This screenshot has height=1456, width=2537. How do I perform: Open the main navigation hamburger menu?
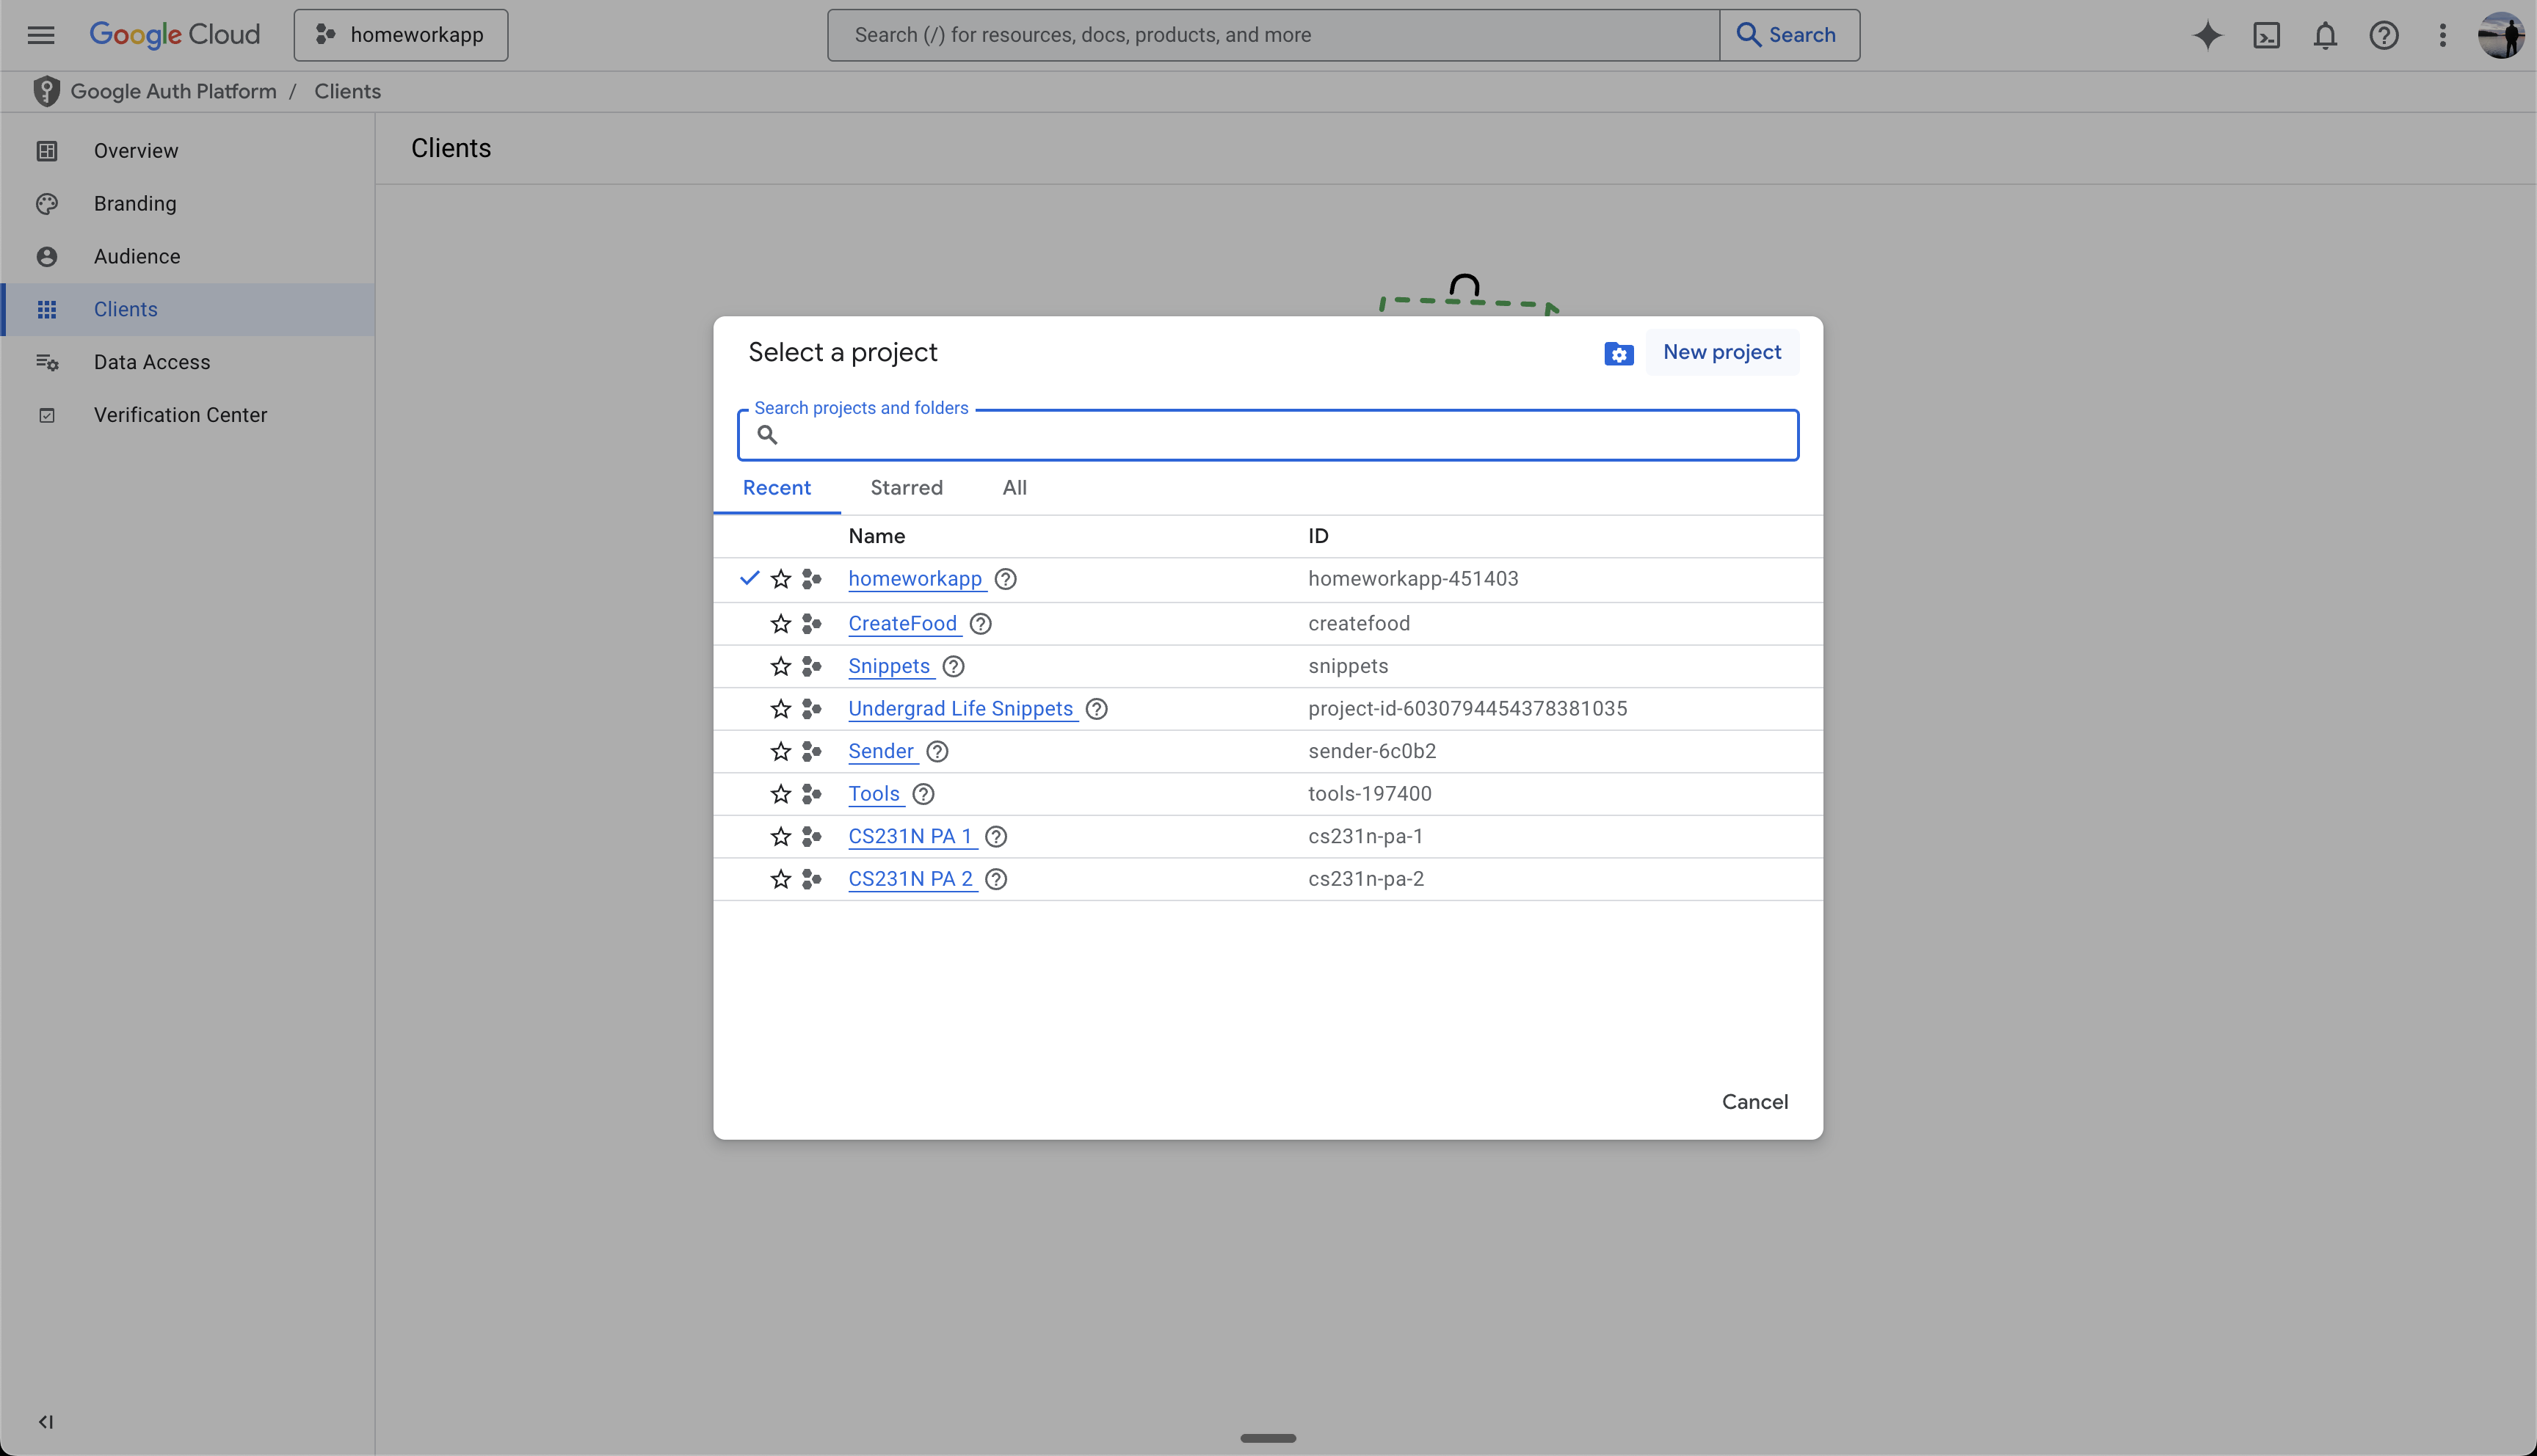click(x=41, y=35)
